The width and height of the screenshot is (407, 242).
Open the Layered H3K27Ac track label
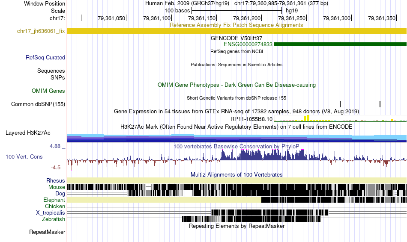coord(28,133)
